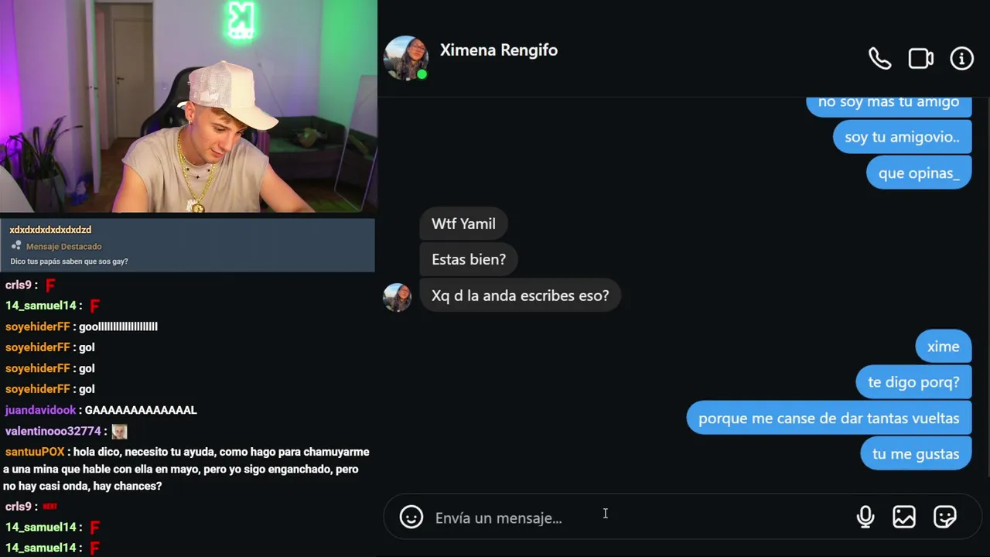Viewport: 990px width, 557px height.
Task: Click the 'Estas bien?' message bubble
Action: pos(468,259)
